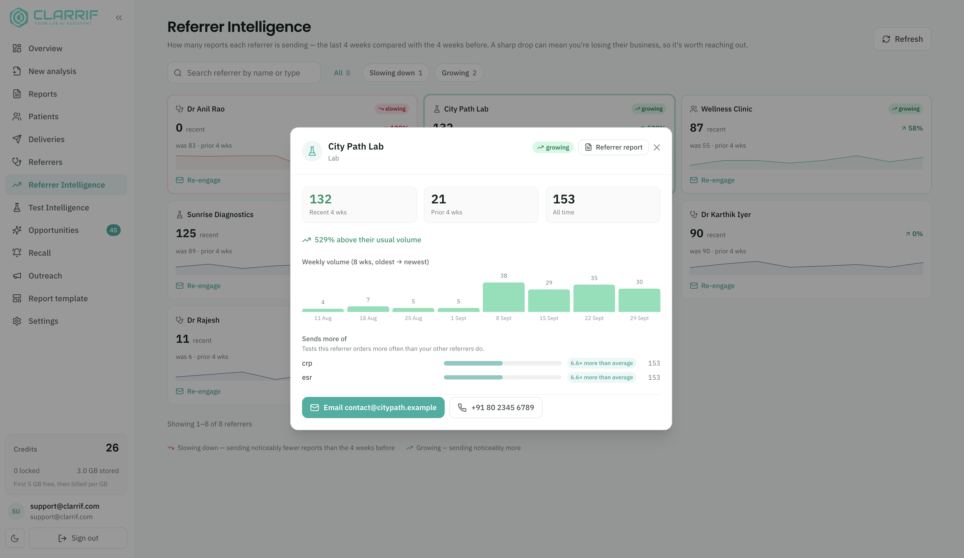
Task: Click the Clarrif logo
Action: point(54,18)
